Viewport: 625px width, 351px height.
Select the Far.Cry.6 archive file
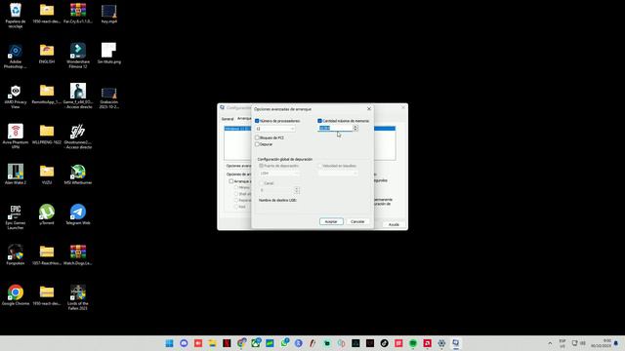pos(78,13)
